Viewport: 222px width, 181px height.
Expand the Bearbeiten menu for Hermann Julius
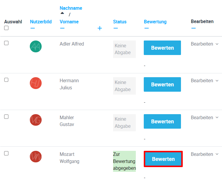coord(205,81)
